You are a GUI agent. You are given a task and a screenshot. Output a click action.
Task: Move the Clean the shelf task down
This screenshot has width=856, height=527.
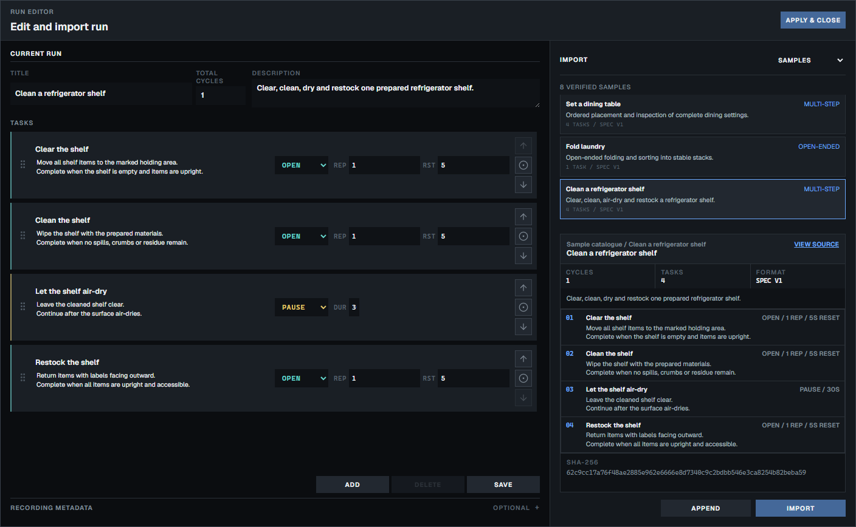click(523, 256)
